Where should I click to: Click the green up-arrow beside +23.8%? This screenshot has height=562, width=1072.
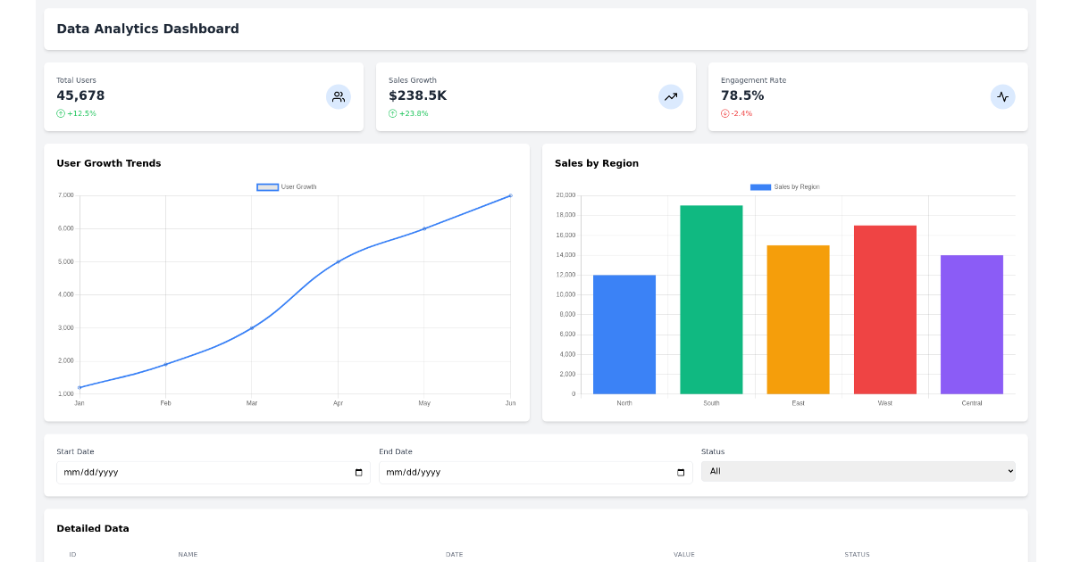coord(393,113)
